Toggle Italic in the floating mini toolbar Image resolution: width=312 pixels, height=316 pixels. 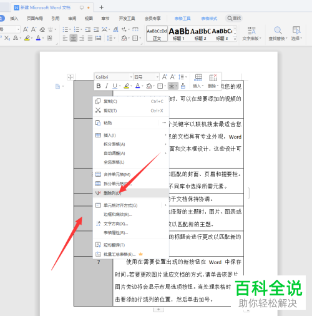click(107, 86)
